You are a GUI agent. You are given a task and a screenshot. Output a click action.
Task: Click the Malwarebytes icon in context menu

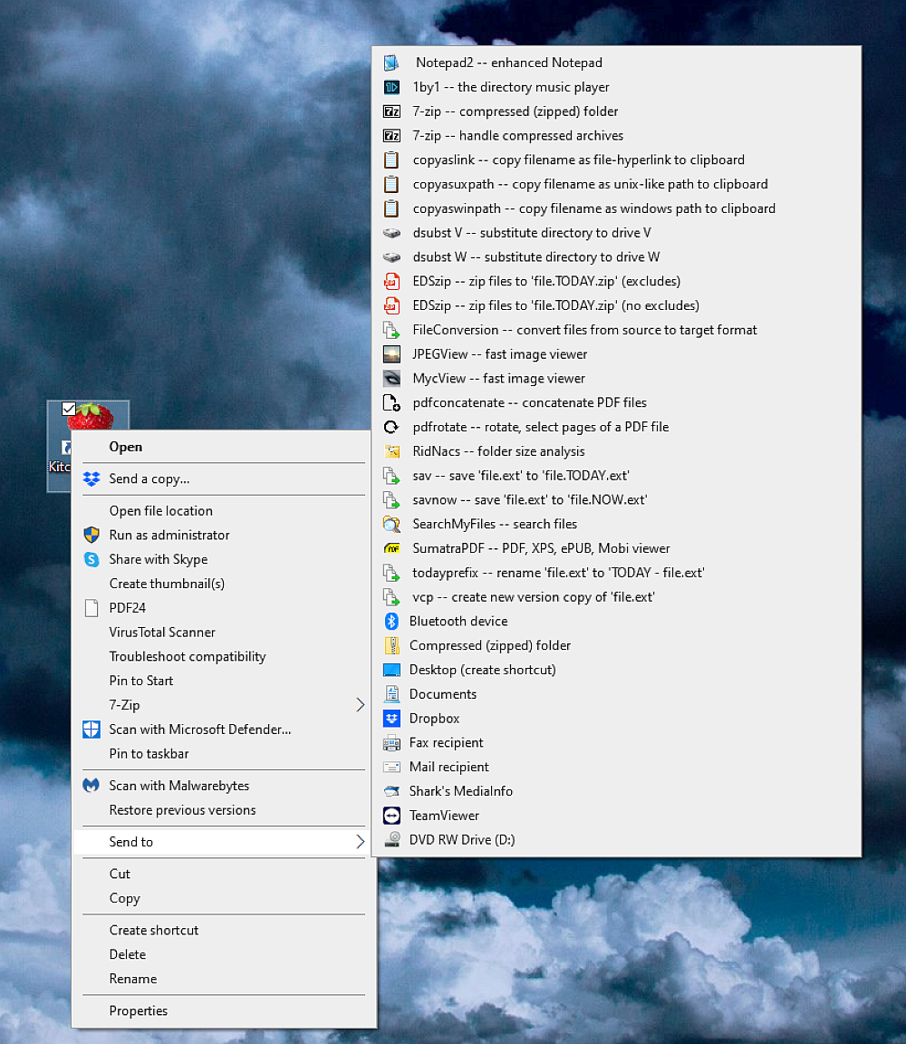pos(92,786)
